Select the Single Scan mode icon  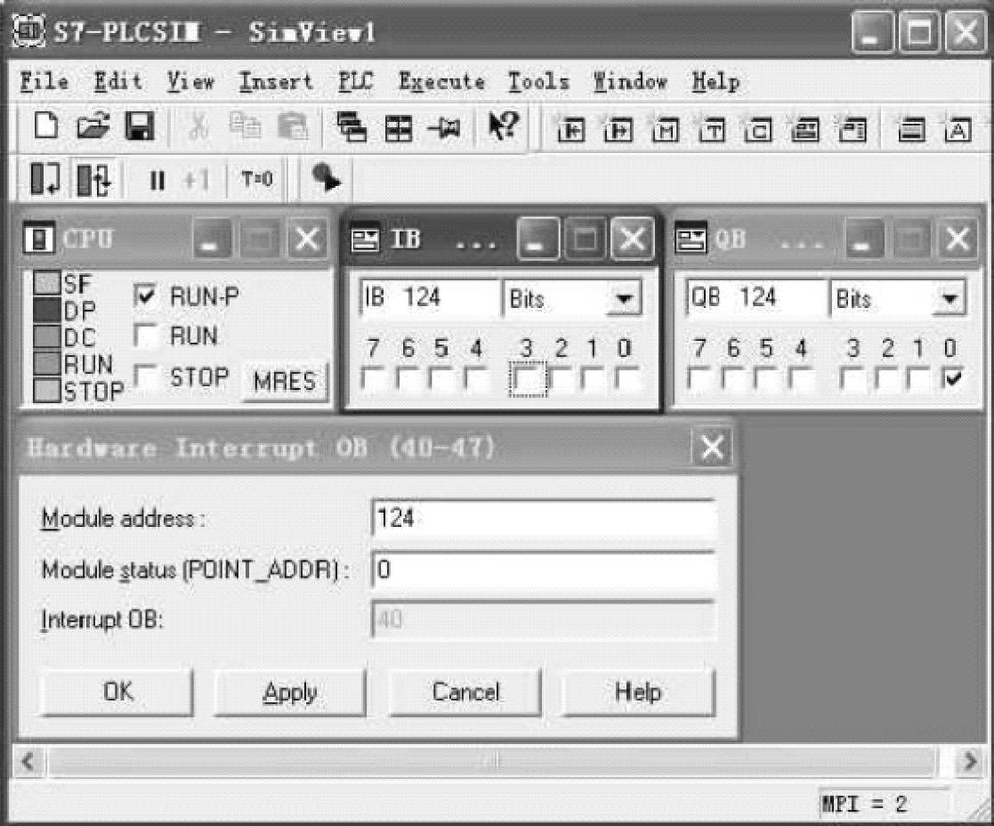tap(45, 180)
